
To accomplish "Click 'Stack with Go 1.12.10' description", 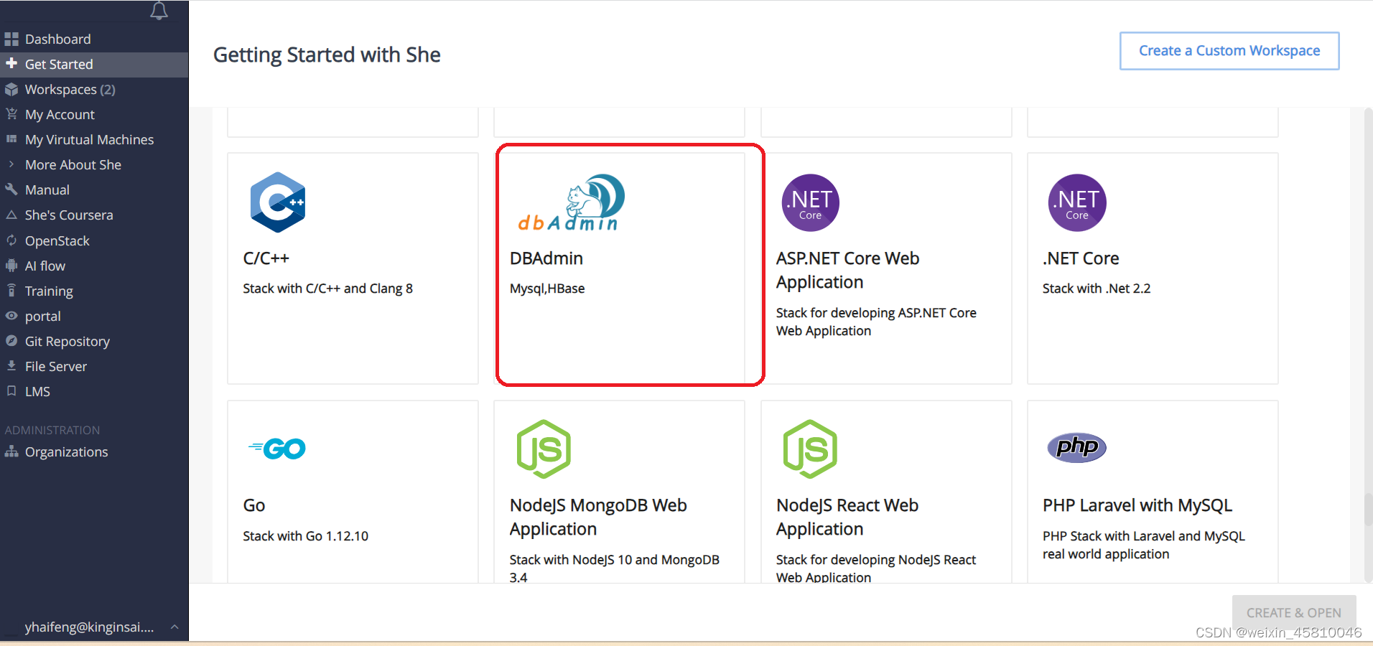I will point(305,536).
